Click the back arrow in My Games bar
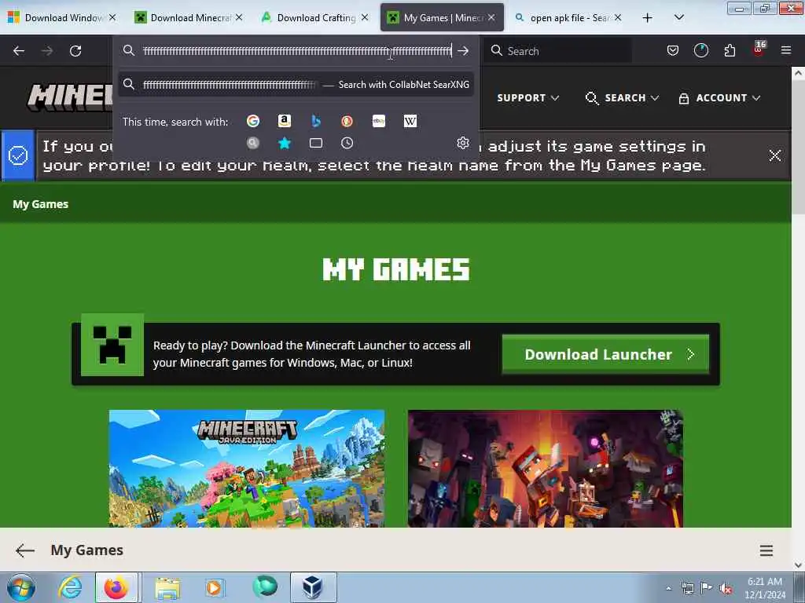 [x=25, y=550]
